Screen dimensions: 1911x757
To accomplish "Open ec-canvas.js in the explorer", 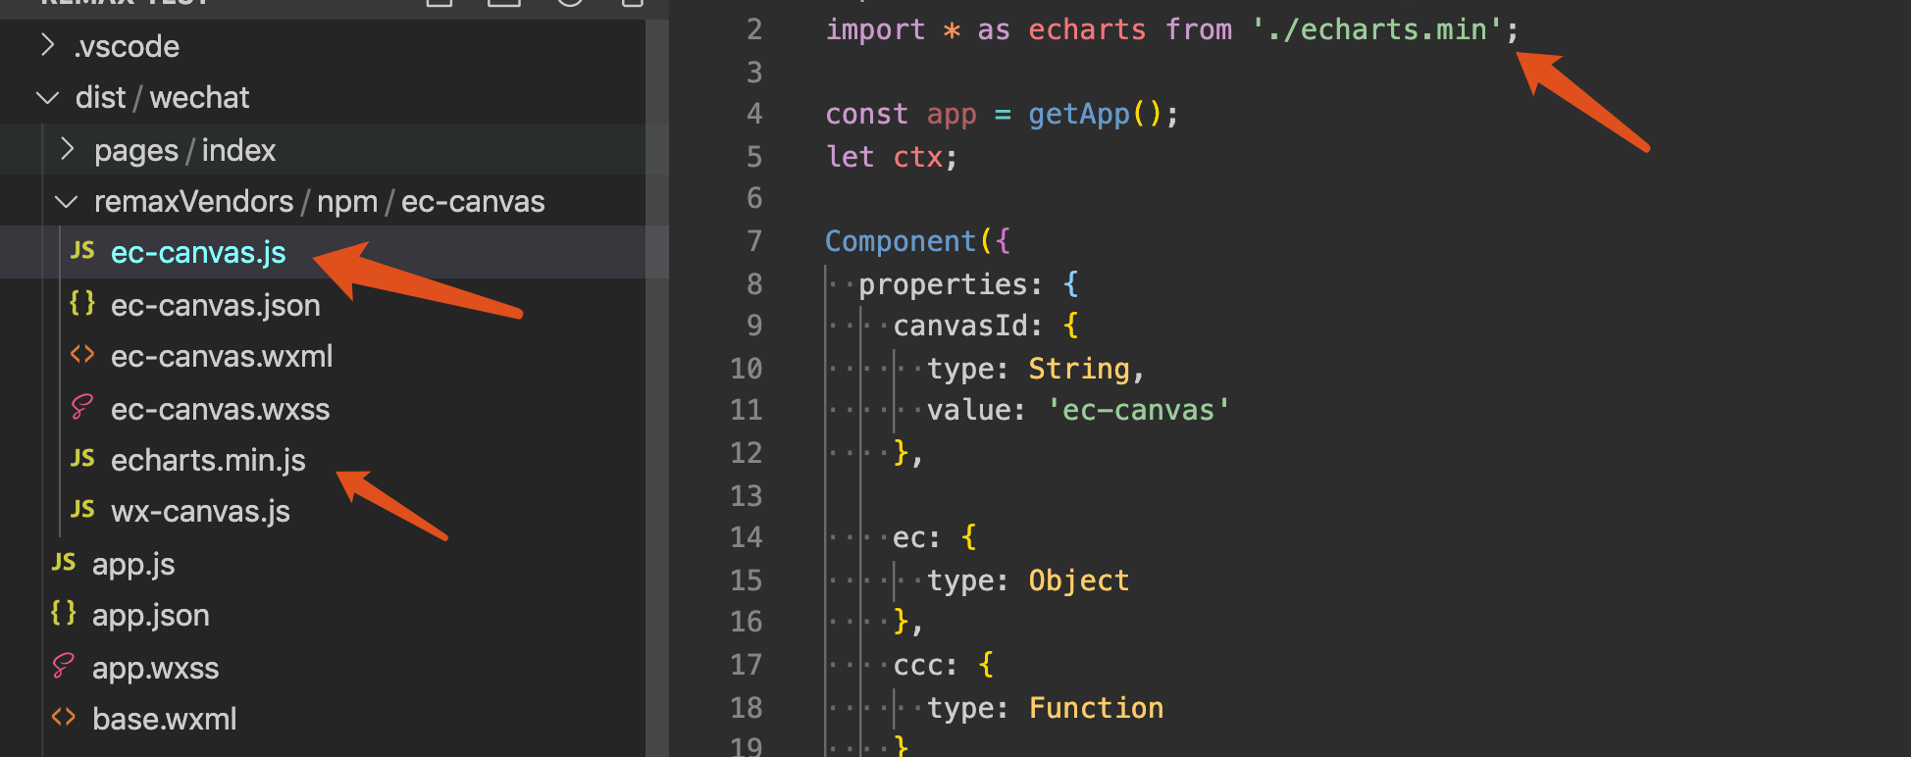I will (x=198, y=253).
